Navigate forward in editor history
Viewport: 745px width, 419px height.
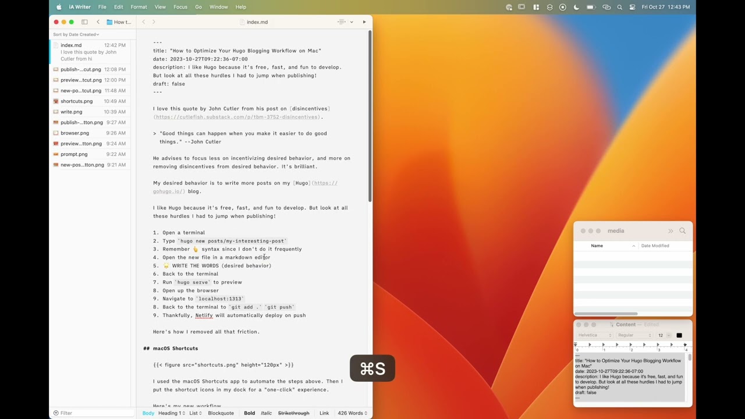[154, 22]
